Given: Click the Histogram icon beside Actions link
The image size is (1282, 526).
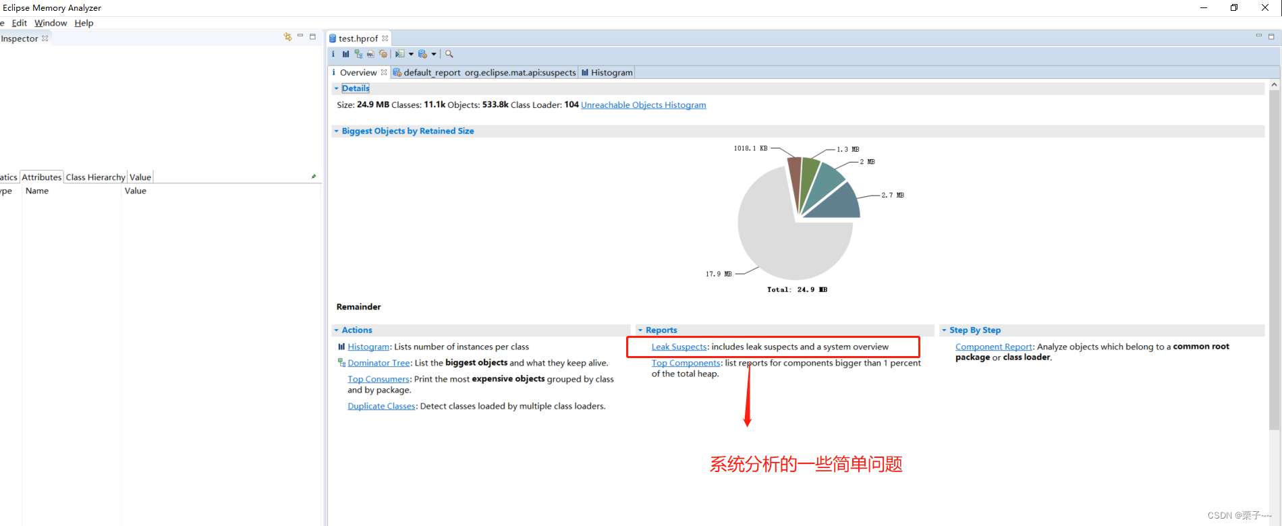Looking at the screenshot, I should click(341, 347).
